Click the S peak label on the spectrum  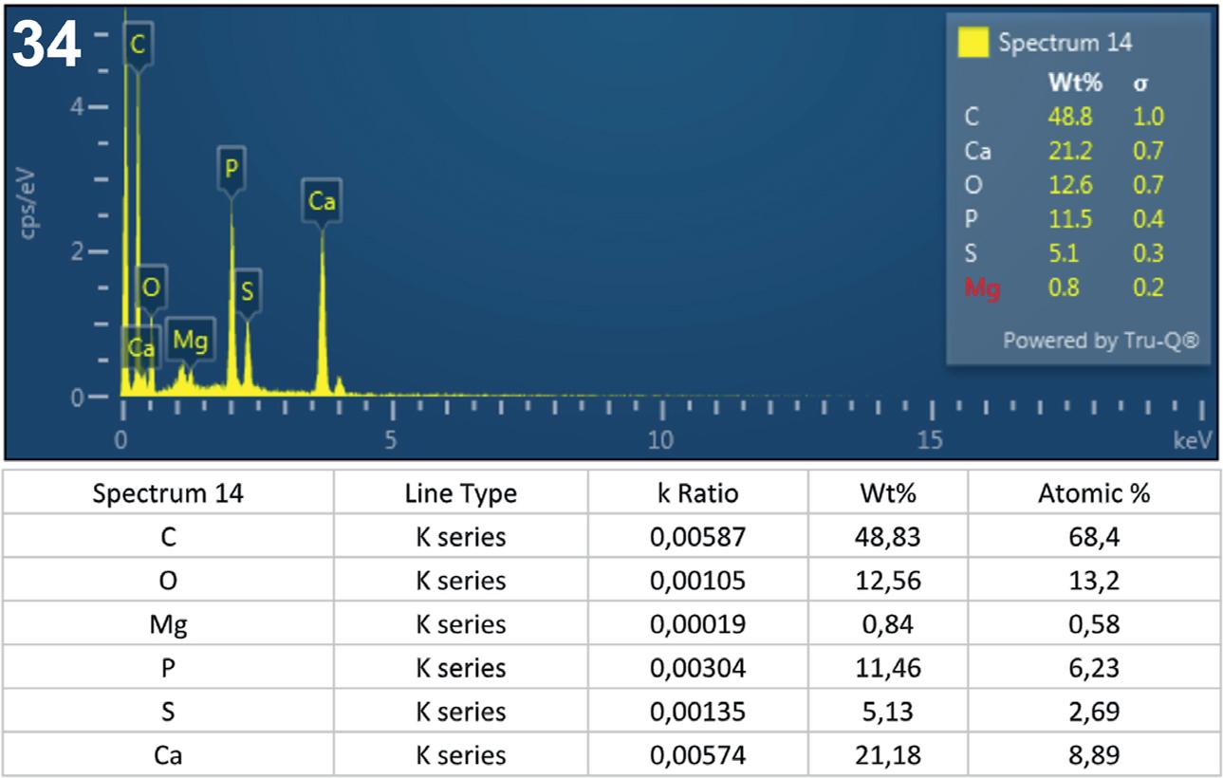[247, 292]
